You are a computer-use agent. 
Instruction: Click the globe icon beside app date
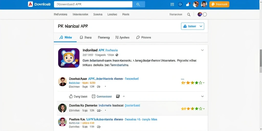(117, 55)
